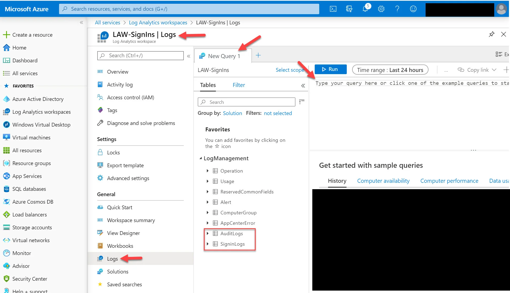Collapse the workspace resource menu
510x293 pixels.
pos(189,56)
